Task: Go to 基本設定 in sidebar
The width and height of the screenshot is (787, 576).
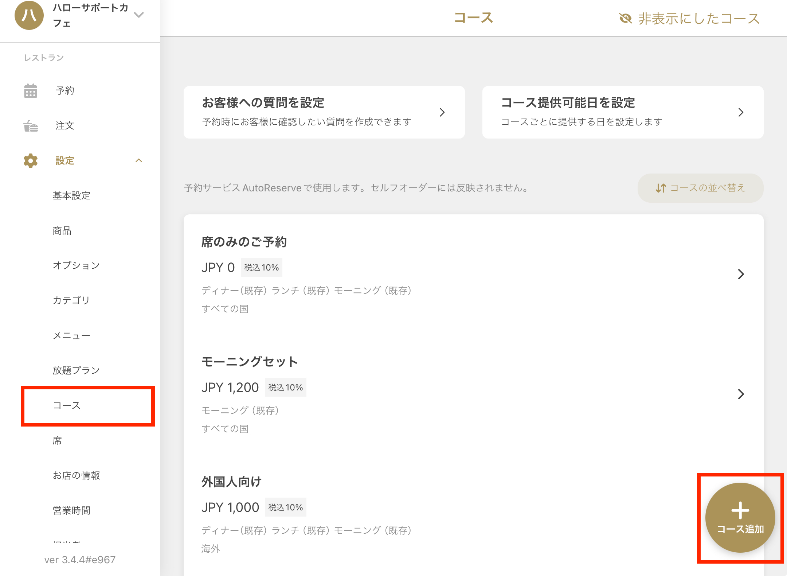Action: point(71,195)
